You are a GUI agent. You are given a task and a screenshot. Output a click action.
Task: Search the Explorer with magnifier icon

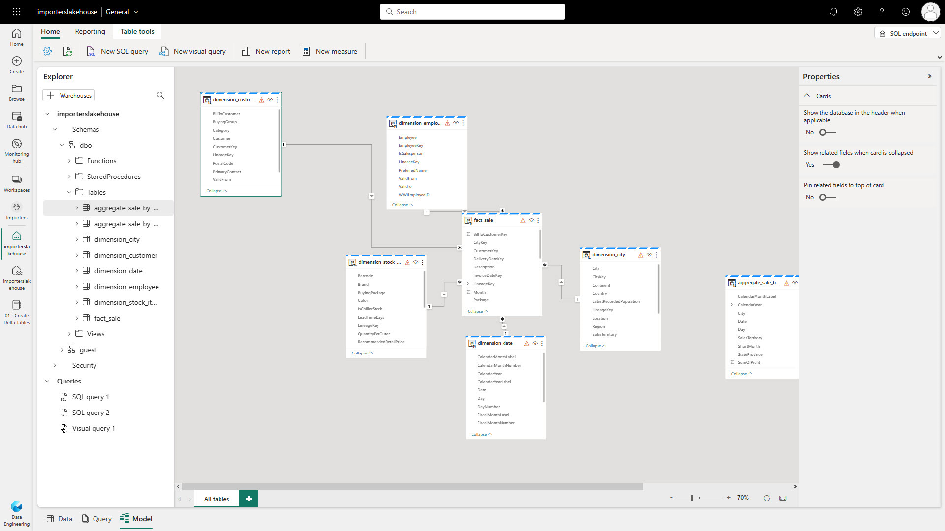(x=160, y=95)
